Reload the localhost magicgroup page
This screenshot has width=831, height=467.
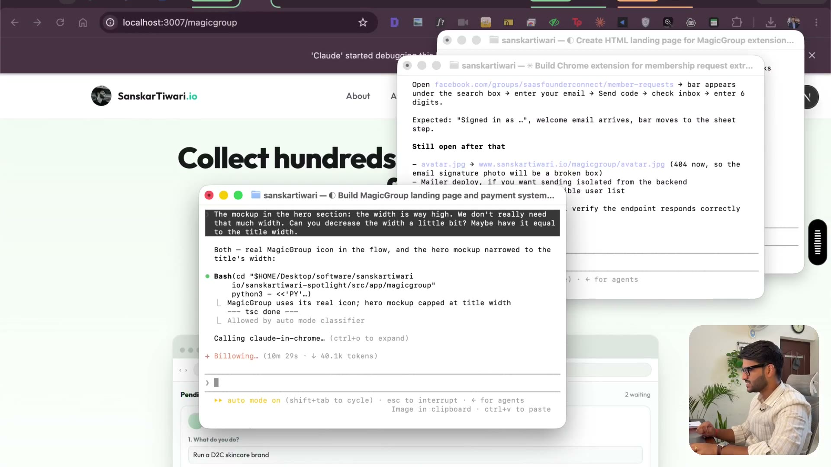60,22
